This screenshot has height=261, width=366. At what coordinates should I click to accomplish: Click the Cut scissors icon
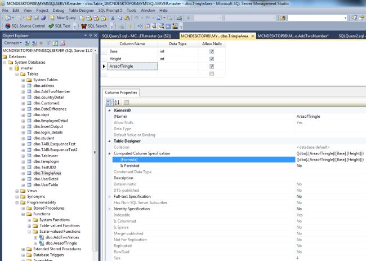pyautogui.click(x=113, y=18)
